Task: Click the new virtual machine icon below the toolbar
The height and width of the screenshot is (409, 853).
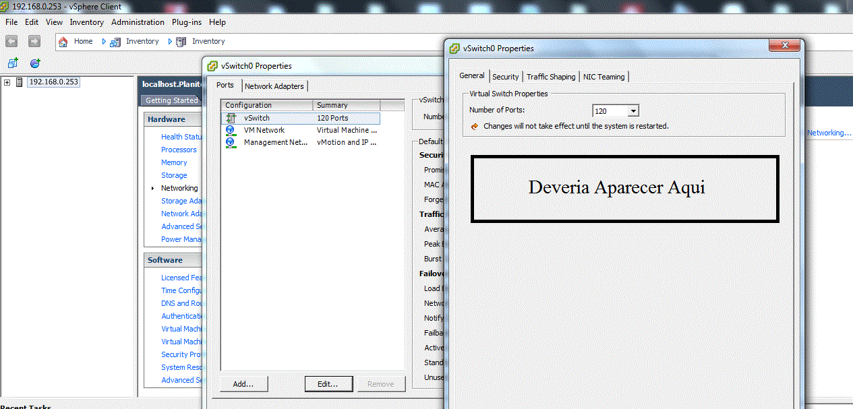Action: tap(12, 63)
